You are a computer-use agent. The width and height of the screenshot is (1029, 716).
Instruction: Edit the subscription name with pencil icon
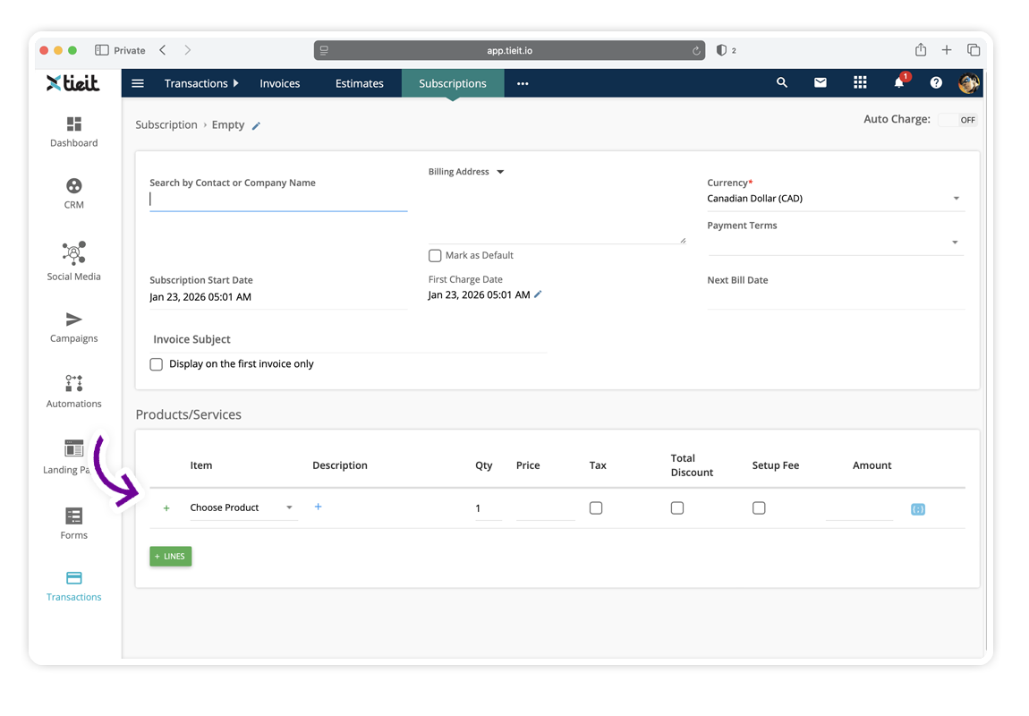coord(256,126)
